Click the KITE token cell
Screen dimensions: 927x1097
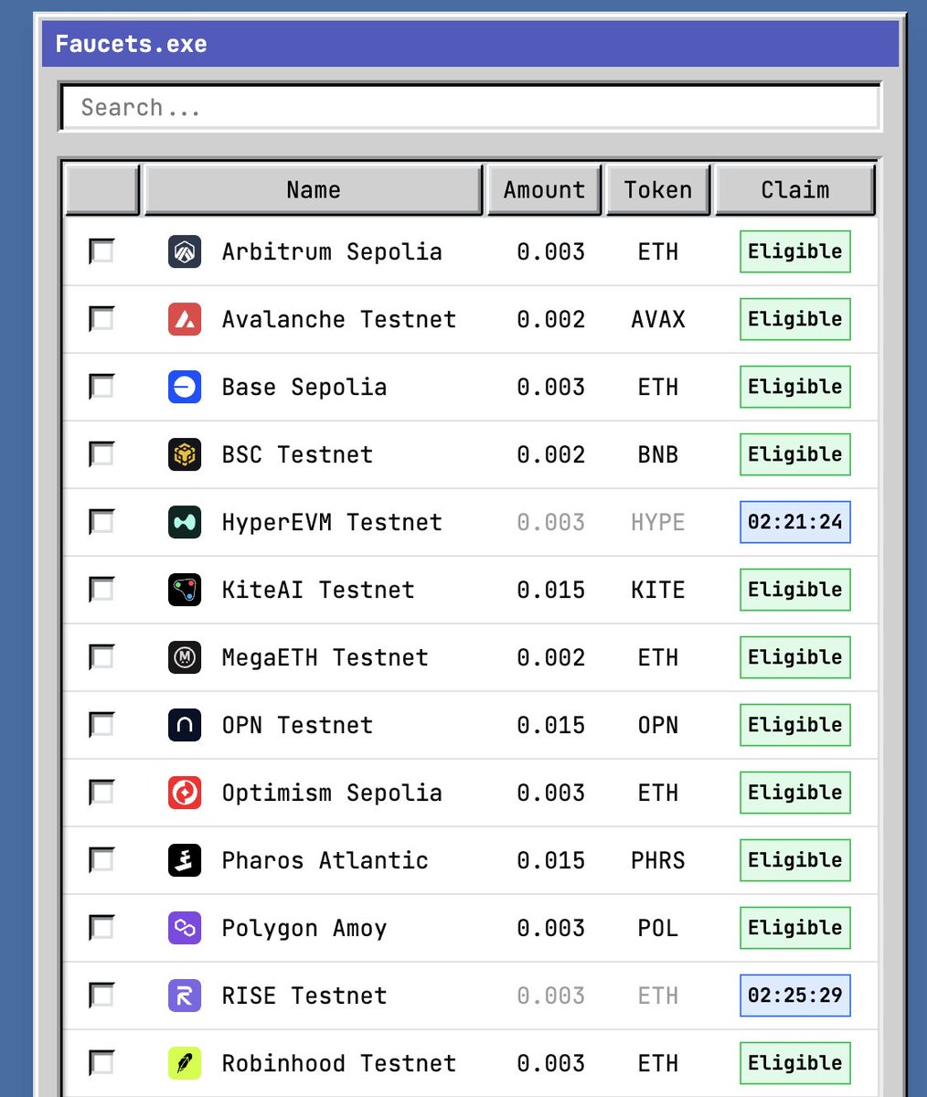point(658,590)
